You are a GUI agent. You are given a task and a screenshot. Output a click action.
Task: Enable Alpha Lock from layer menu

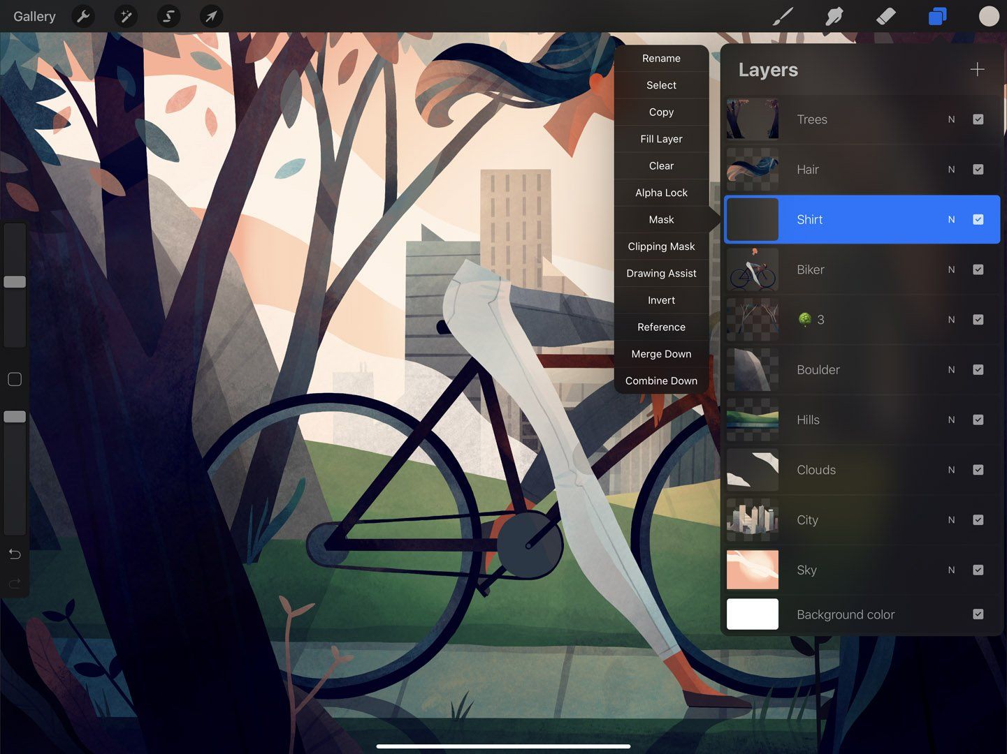[660, 193]
